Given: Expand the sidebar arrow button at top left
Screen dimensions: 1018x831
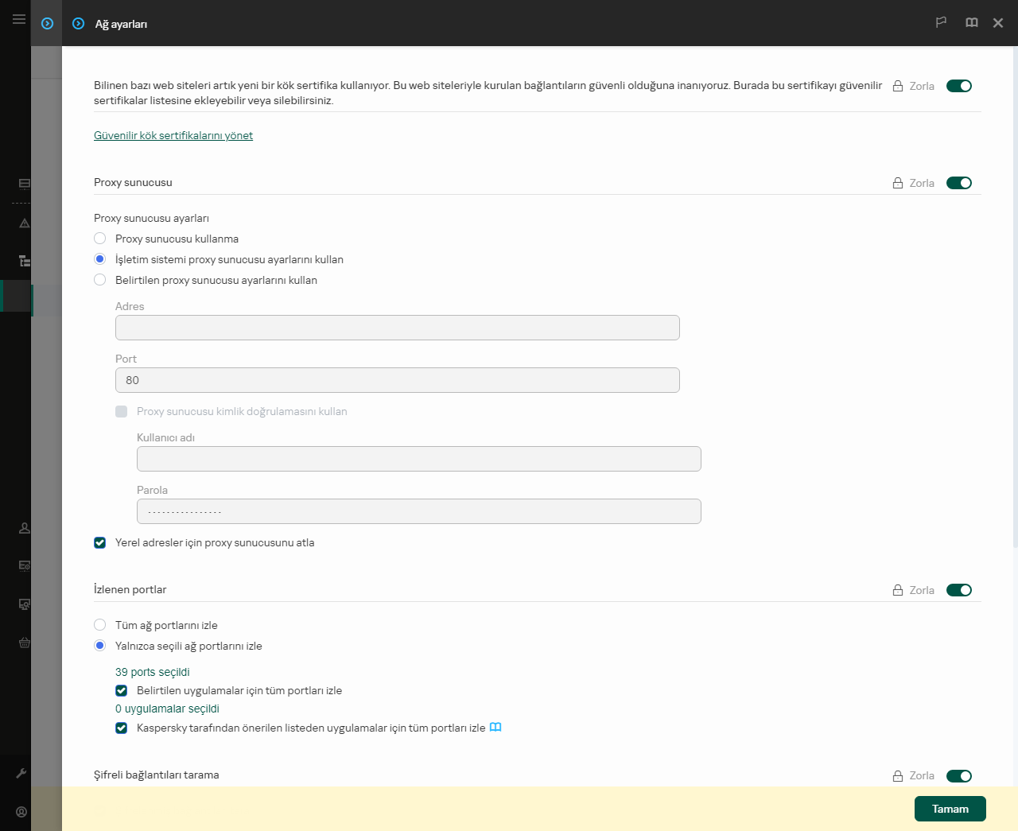Looking at the screenshot, I should coord(47,24).
